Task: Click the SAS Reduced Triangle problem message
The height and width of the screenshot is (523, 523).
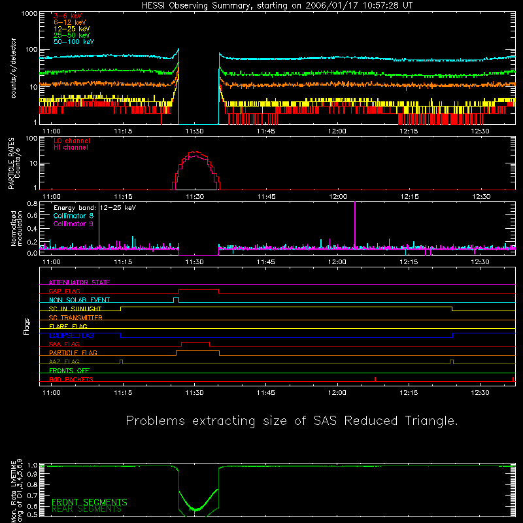Action: pyautogui.click(x=292, y=421)
